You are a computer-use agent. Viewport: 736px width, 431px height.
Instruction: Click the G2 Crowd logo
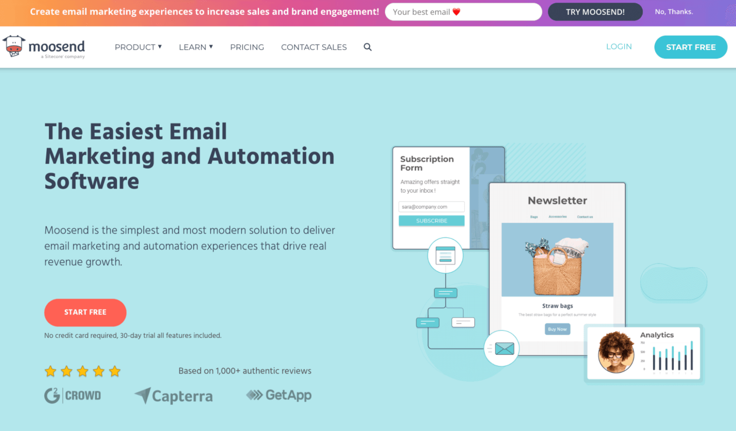point(73,395)
